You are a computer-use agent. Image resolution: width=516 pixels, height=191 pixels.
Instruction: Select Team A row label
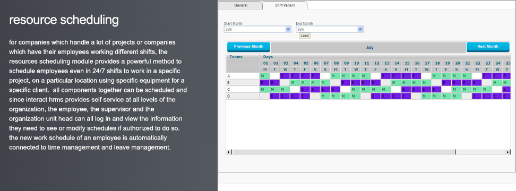(x=243, y=76)
